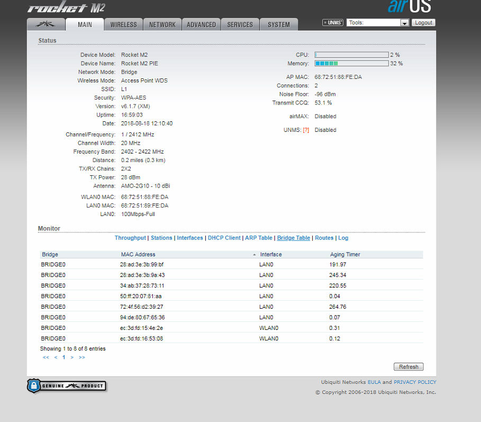Select MAC 72:4f:56:d2:39:27 cell

142,307
